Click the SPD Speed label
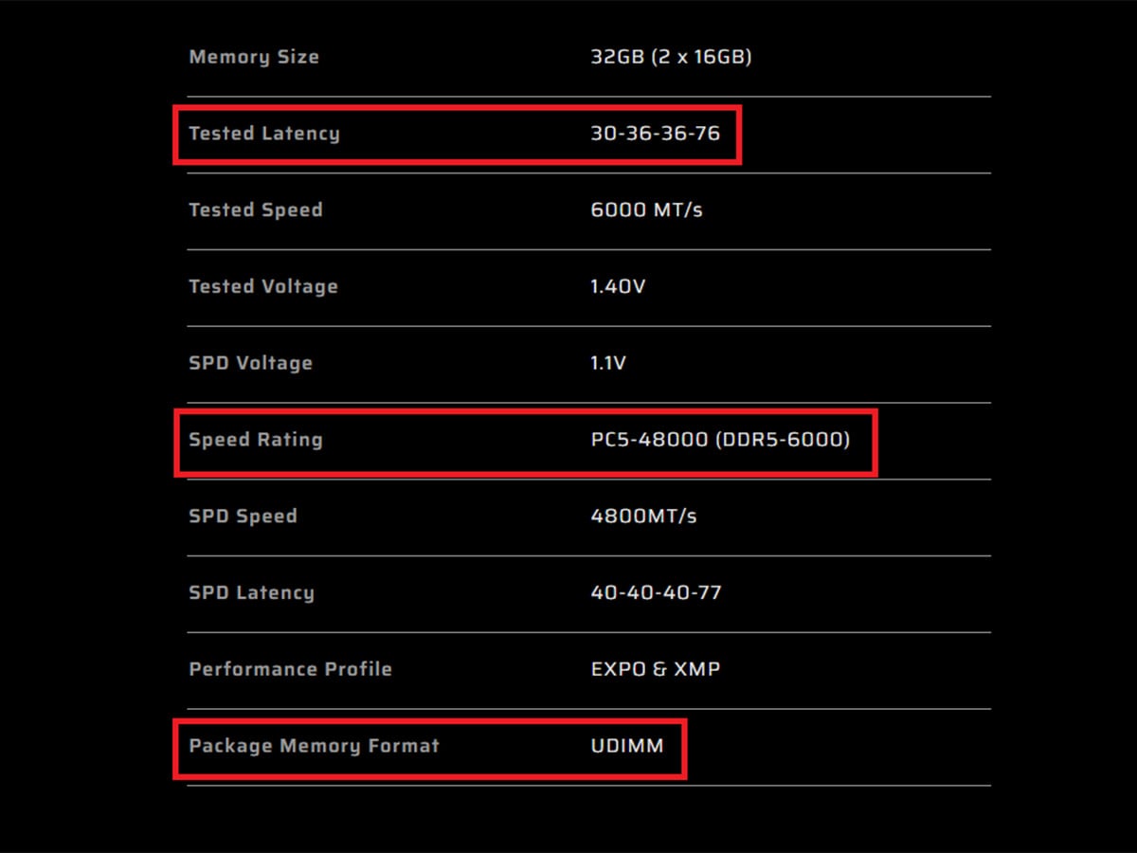Image resolution: width=1137 pixels, height=853 pixels. coord(243,517)
